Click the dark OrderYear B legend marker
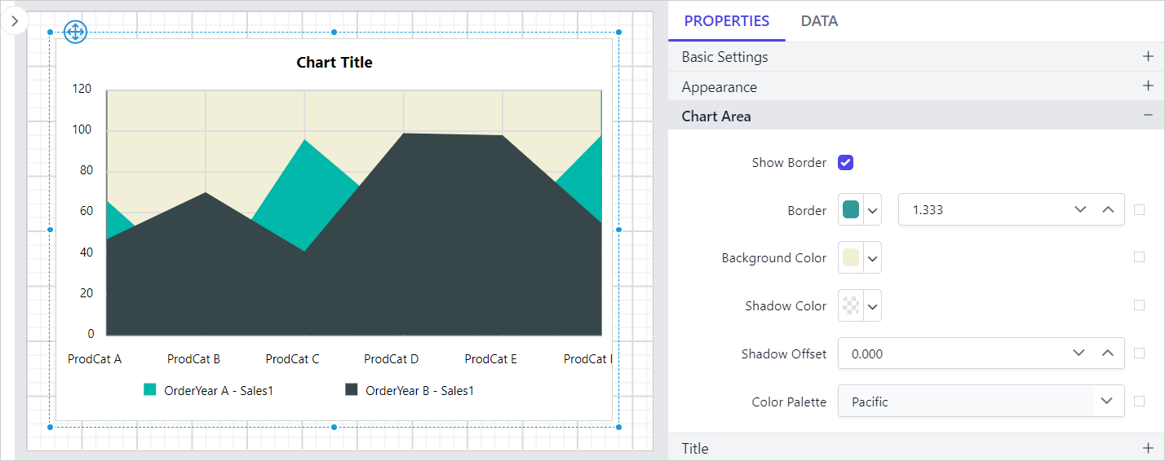 pos(352,390)
